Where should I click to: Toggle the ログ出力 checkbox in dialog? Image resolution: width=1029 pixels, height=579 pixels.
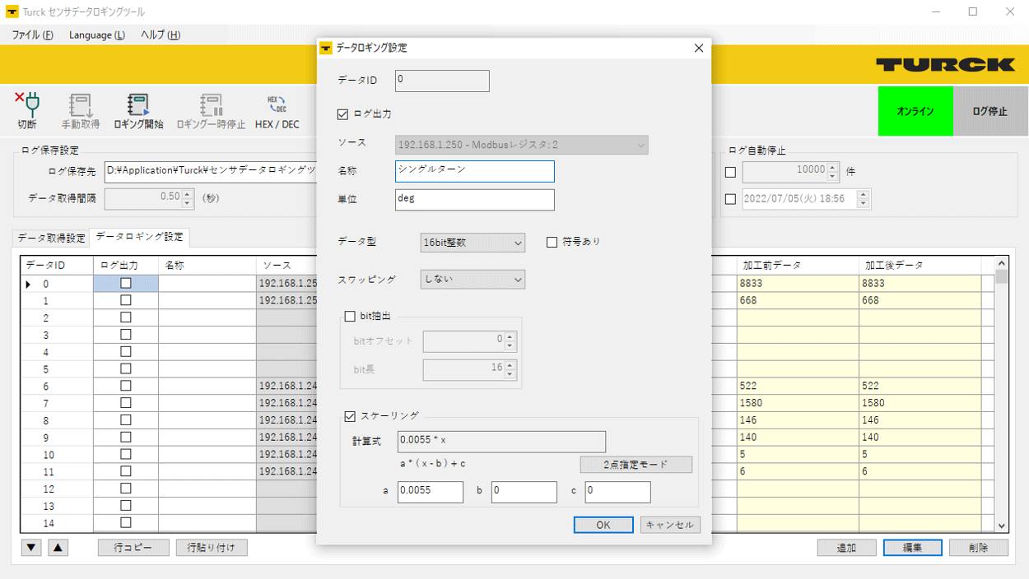pyautogui.click(x=343, y=114)
